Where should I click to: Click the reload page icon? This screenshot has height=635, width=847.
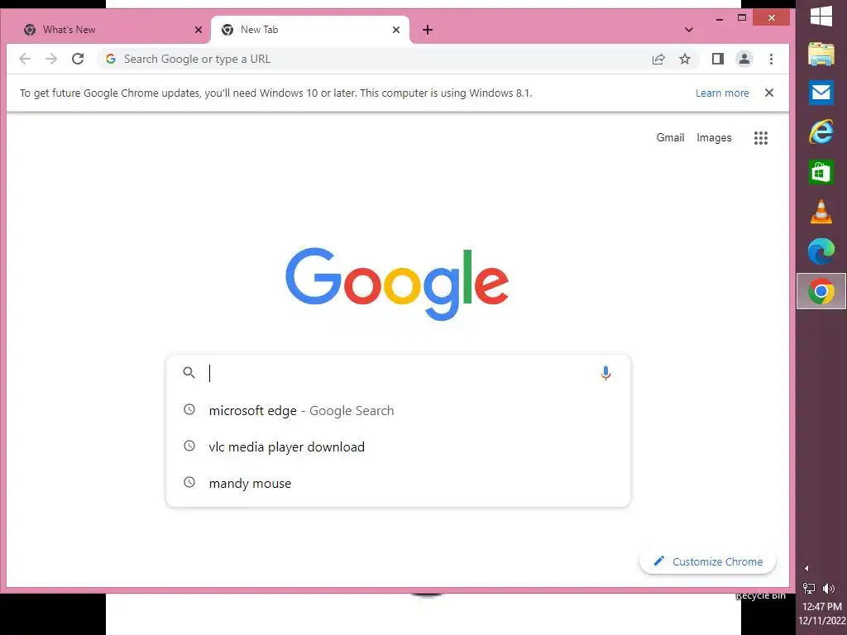point(78,59)
